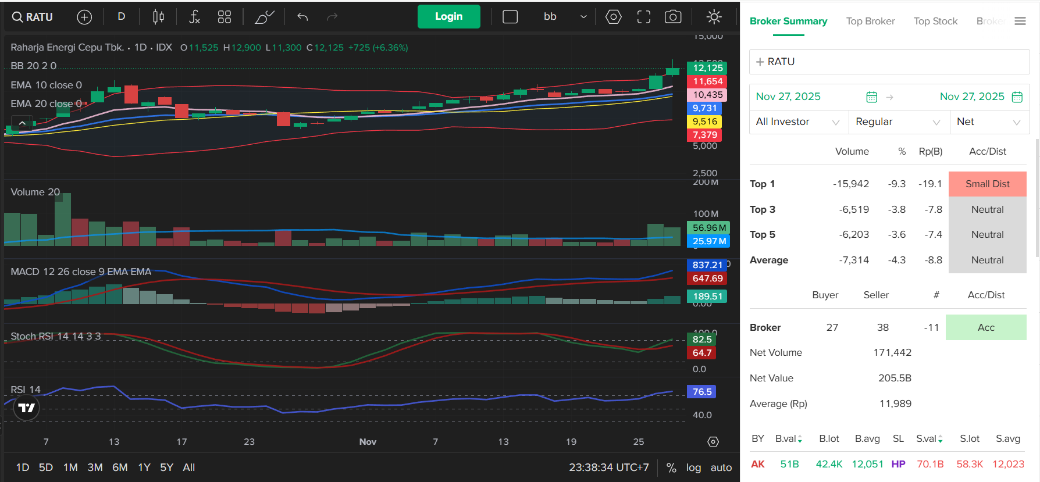Click the start date calendar icon

[x=871, y=97]
